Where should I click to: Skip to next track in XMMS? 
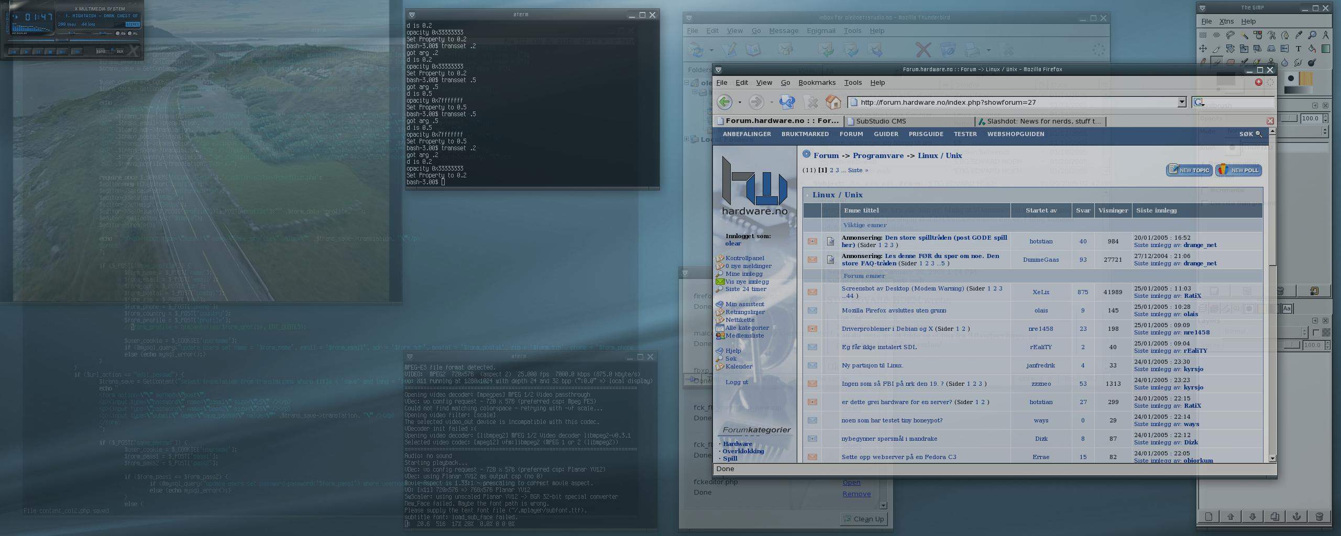click(x=62, y=51)
